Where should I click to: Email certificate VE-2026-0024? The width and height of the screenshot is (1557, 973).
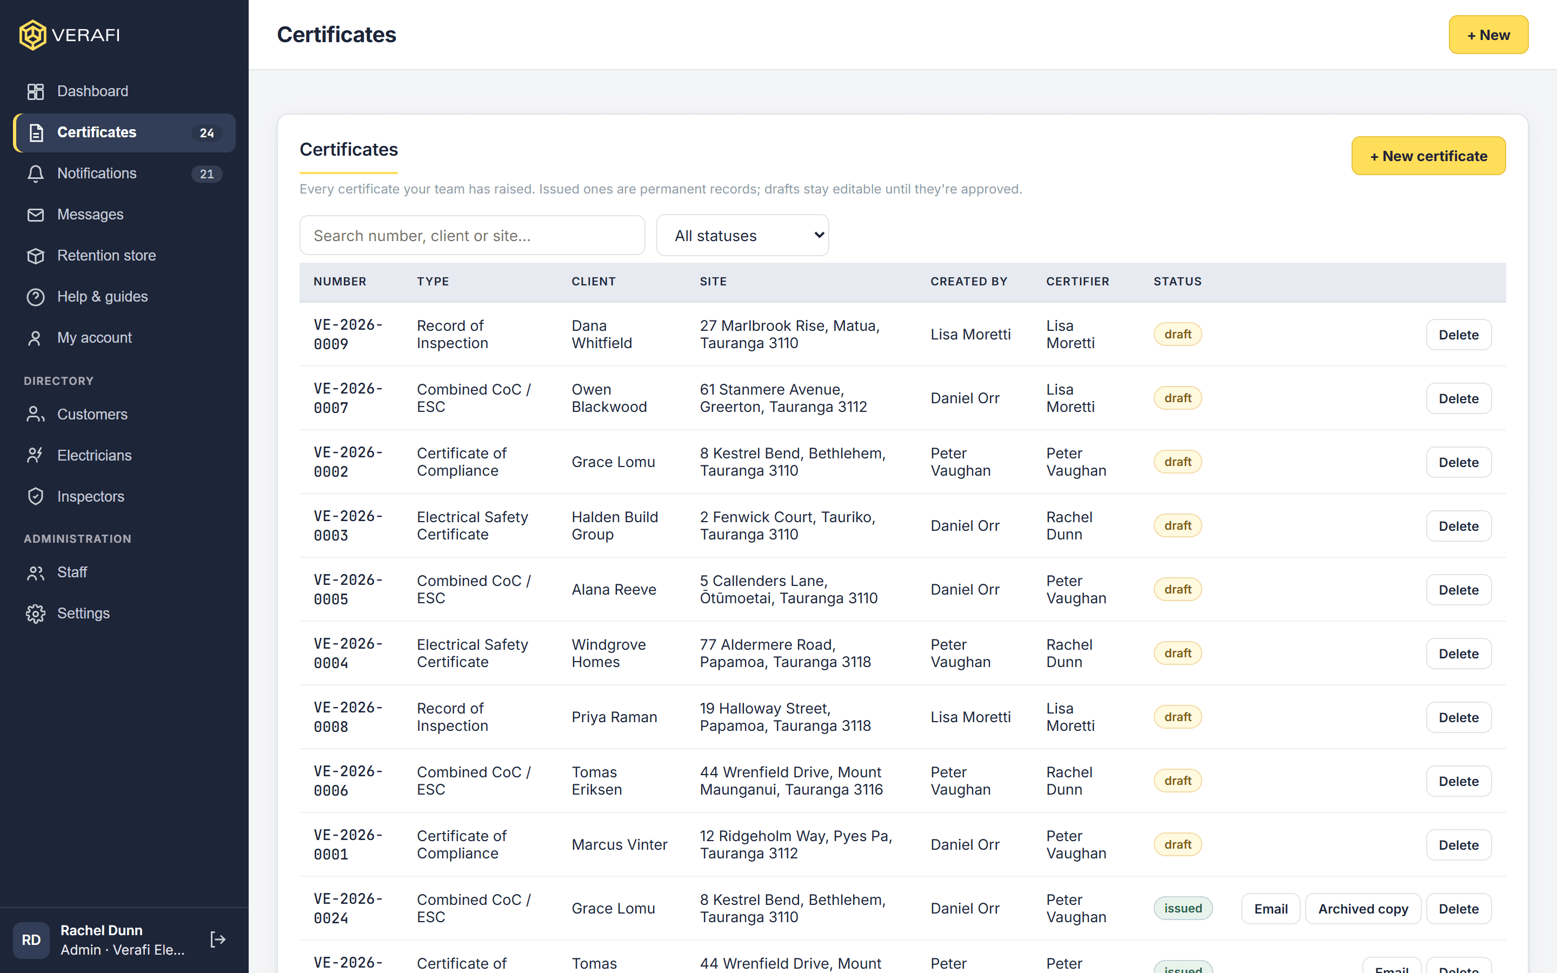tap(1270, 909)
